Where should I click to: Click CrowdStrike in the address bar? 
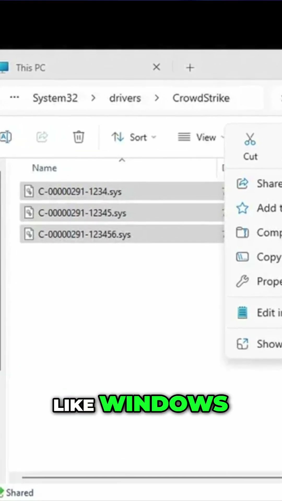point(201,98)
